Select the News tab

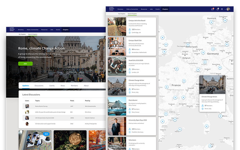[x=63, y=86]
